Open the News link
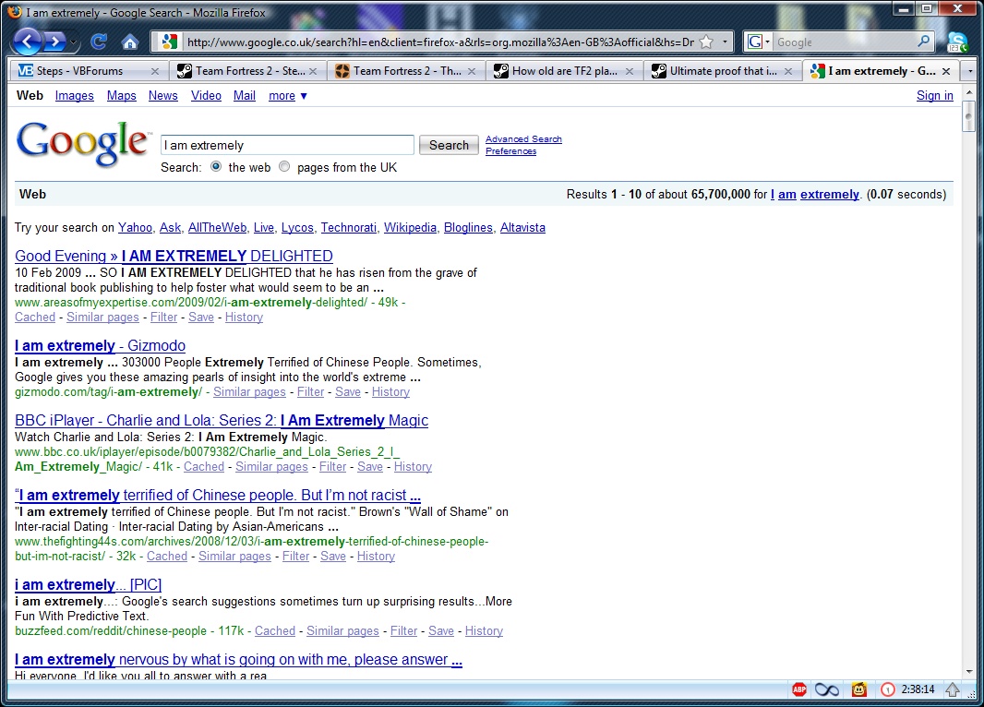This screenshot has height=707, width=984. (163, 95)
